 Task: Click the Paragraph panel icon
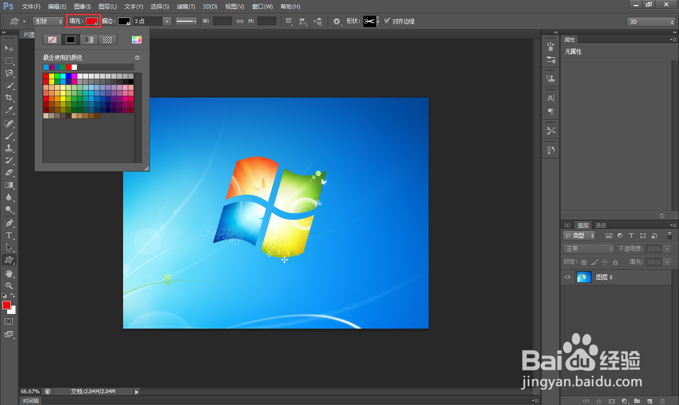coord(550,112)
